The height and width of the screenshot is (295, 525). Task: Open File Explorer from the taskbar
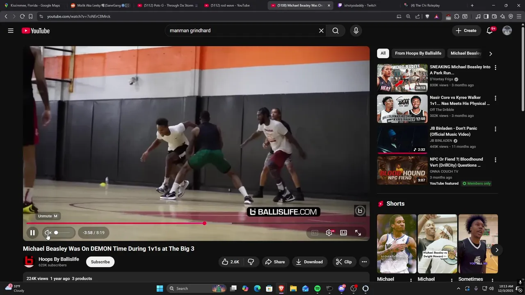[293, 288]
